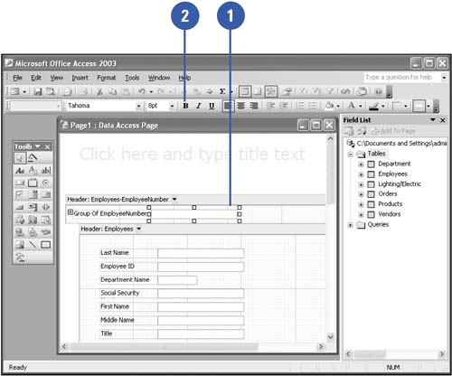Click the Add To Page button

tap(393, 131)
